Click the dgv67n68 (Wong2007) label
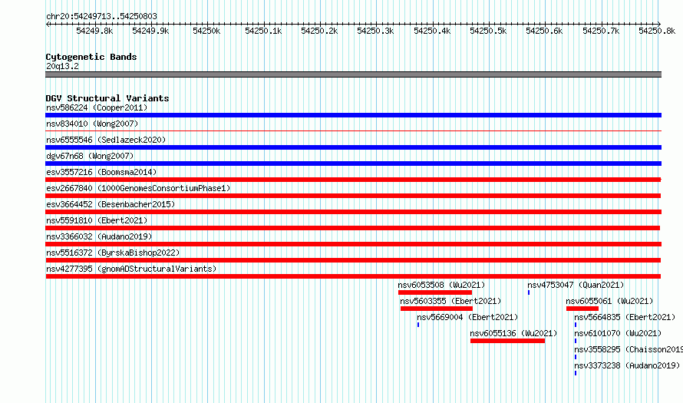683x403 pixels. [x=90, y=156]
